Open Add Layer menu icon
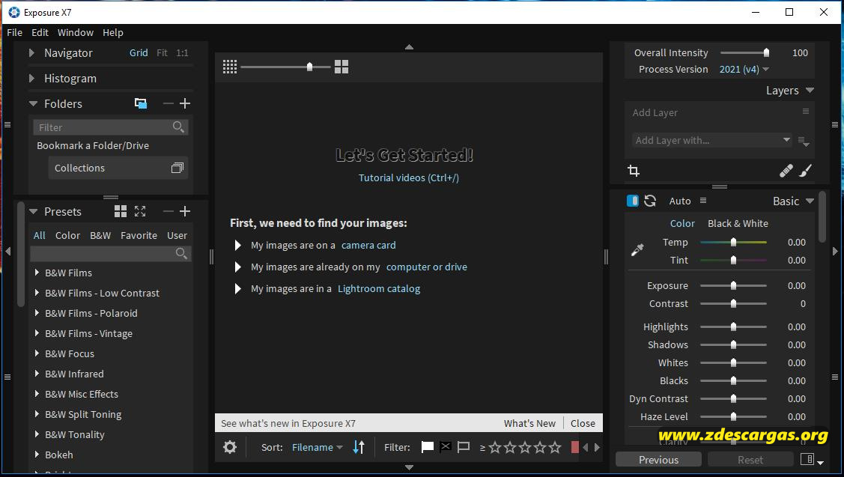The width and height of the screenshot is (844, 477). pyautogui.click(x=806, y=112)
